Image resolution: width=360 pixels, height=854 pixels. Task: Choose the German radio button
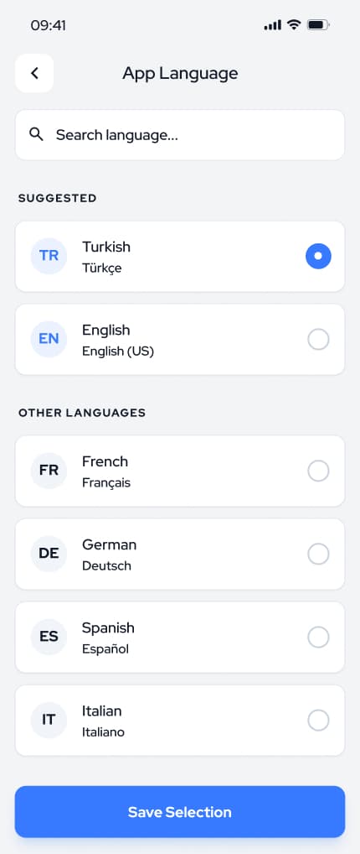point(319,554)
